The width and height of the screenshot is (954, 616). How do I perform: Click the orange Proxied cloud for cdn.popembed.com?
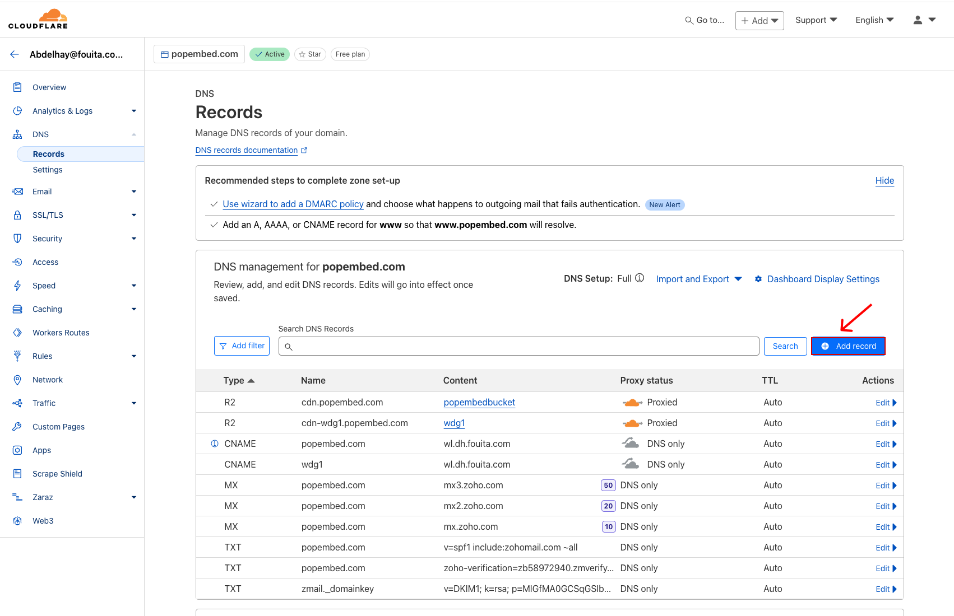[632, 403]
